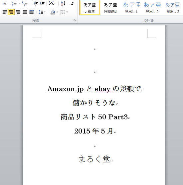Open shading color dropdown arrow
The image size is (183, 185).
57,12
